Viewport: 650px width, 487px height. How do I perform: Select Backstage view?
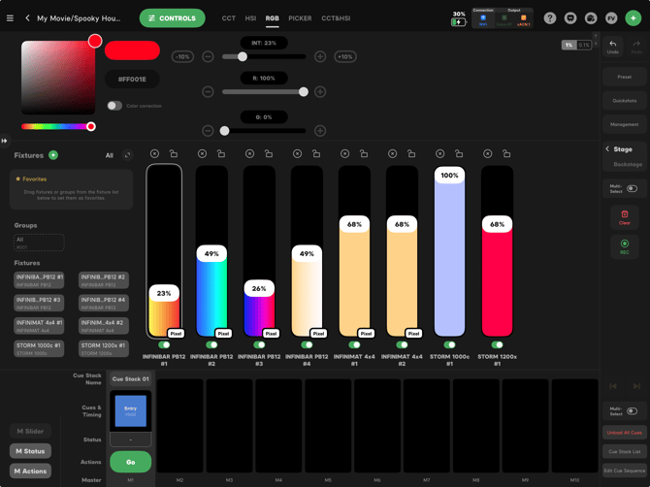click(x=628, y=165)
